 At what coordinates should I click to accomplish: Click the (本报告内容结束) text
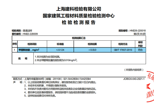(134, 70)
